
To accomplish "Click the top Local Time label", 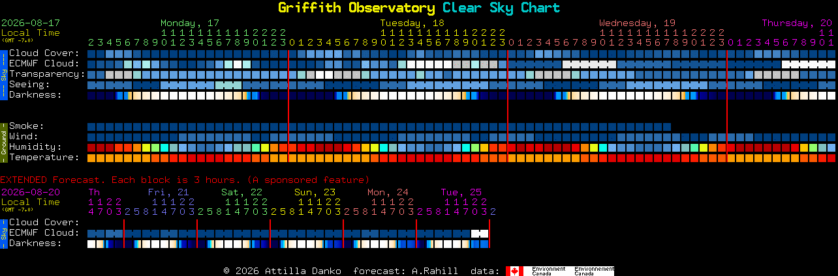I will (31, 33).
